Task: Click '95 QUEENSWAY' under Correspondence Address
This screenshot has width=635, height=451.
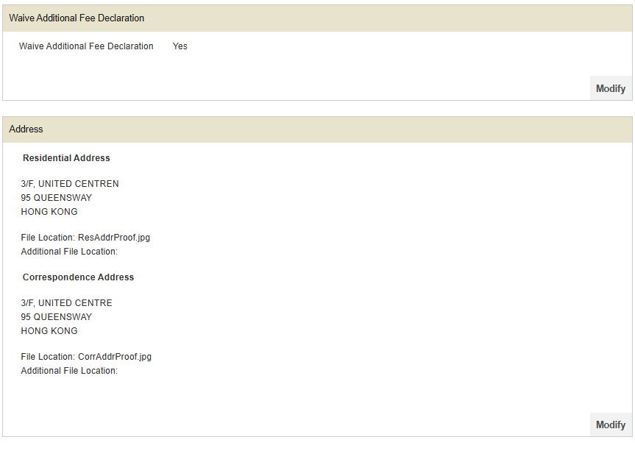Action: 57,317
